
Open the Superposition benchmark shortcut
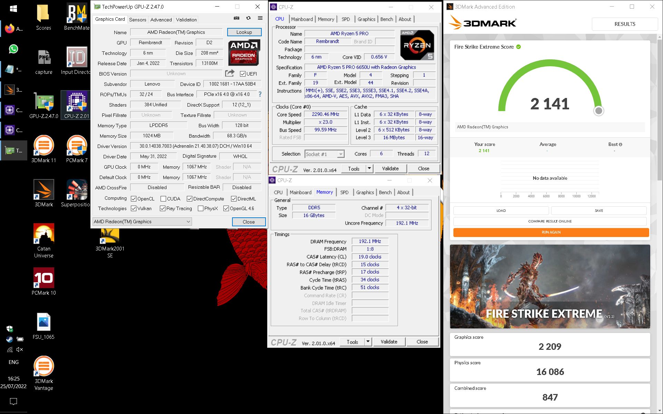76,194
